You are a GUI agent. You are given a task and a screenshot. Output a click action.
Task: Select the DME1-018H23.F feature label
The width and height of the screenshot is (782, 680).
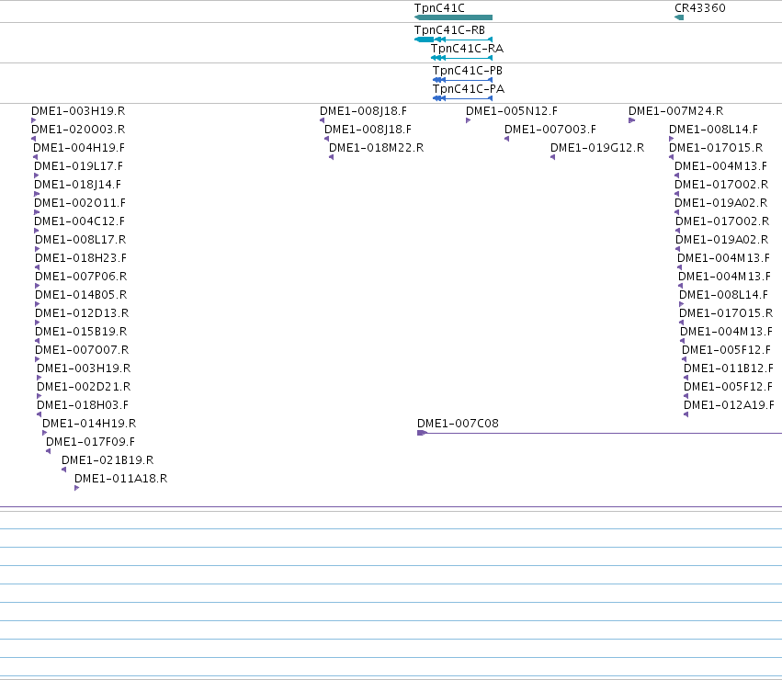click(x=80, y=258)
